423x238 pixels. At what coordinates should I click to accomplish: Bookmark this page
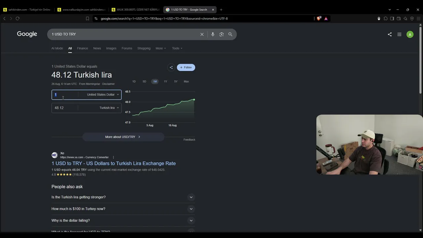click(87, 19)
